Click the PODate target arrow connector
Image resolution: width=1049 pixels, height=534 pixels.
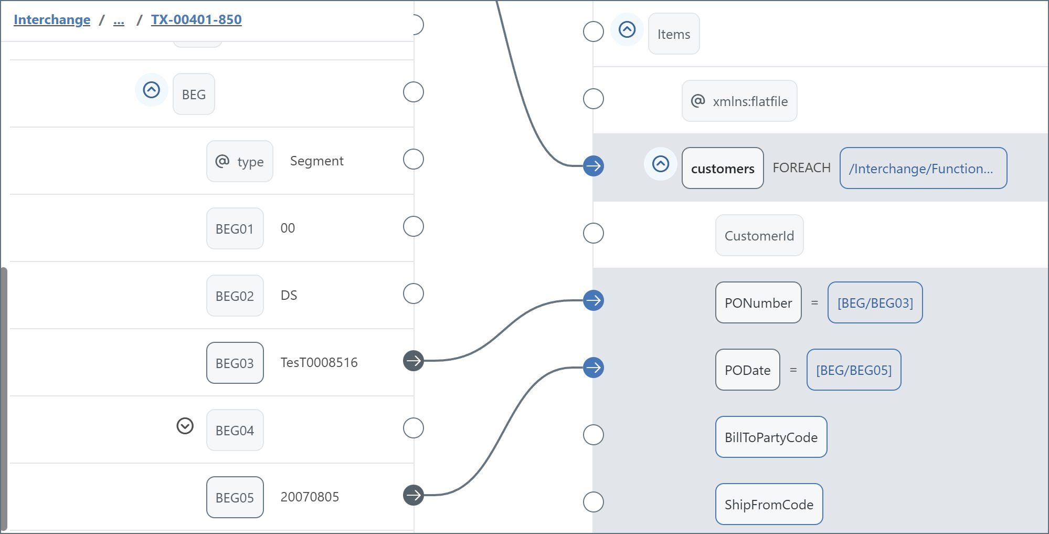[x=594, y=368]
